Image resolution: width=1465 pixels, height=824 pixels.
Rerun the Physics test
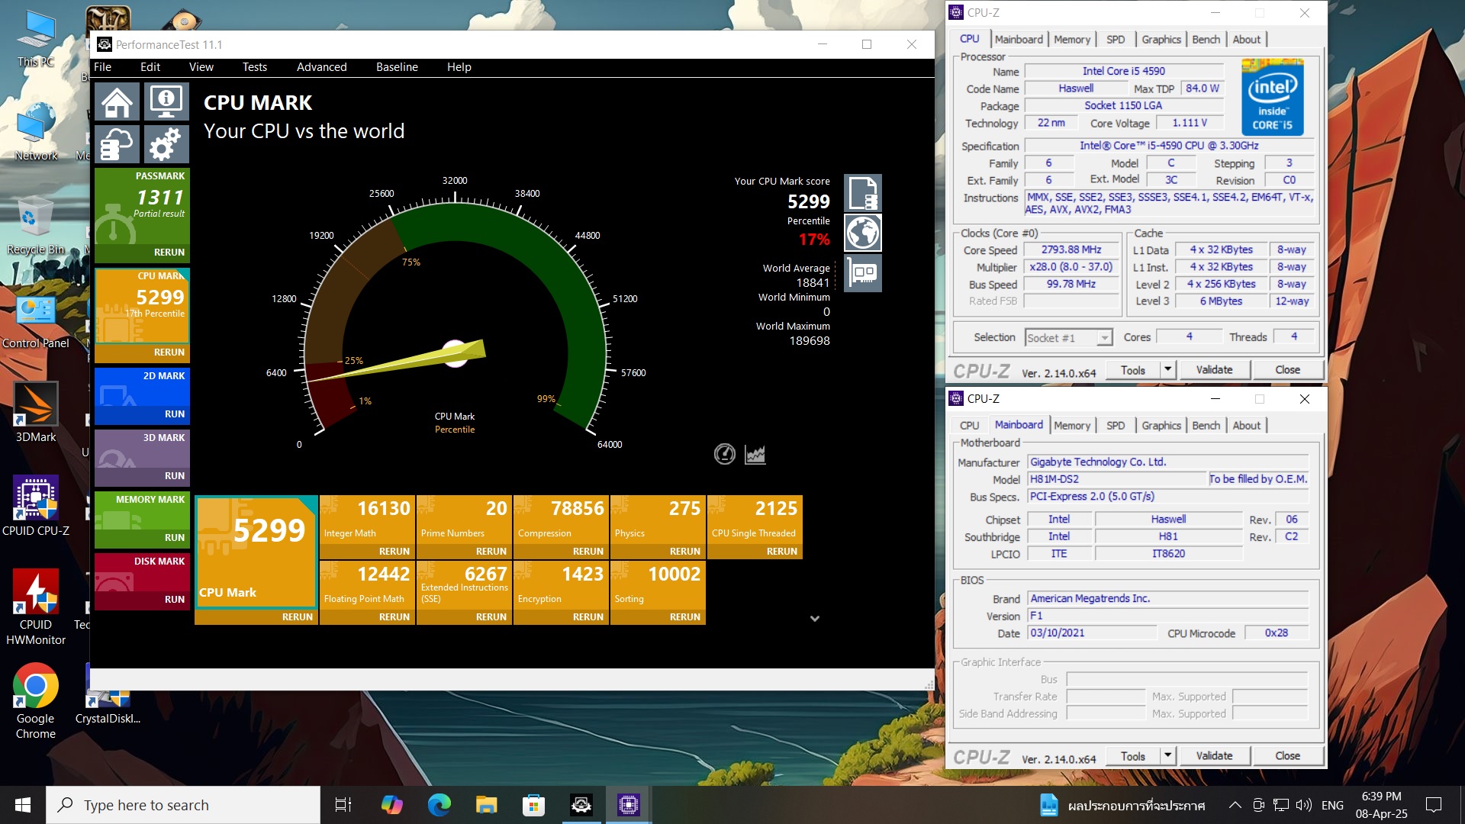point(684,552)
